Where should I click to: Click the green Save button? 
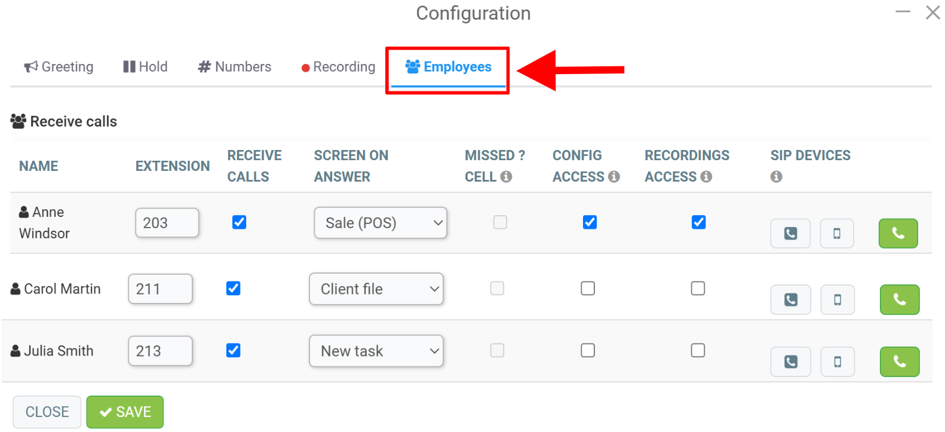(125, 412)
